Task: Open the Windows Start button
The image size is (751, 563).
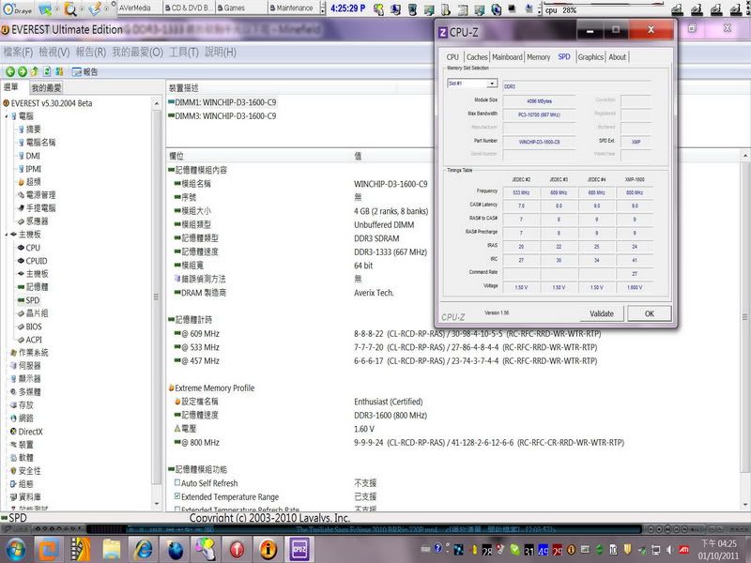Action: click(x=15, y=550)
